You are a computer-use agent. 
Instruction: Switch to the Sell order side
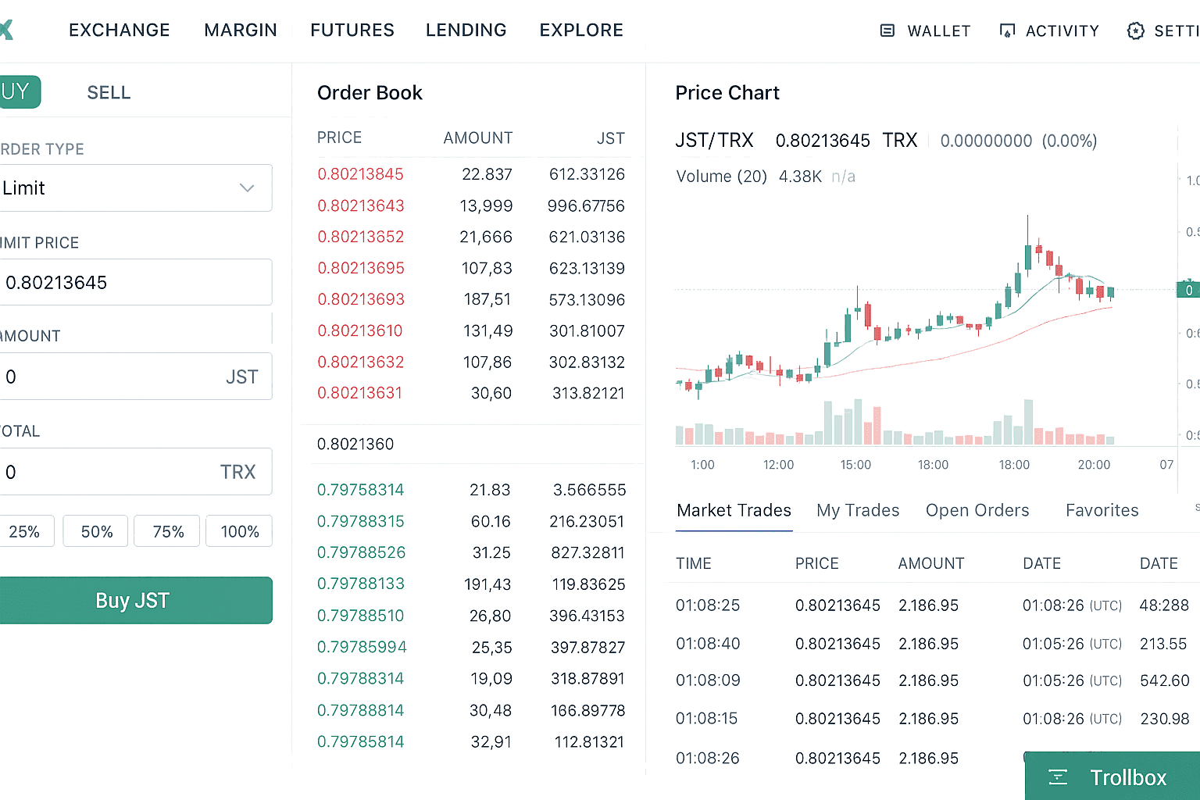[109, 93]
